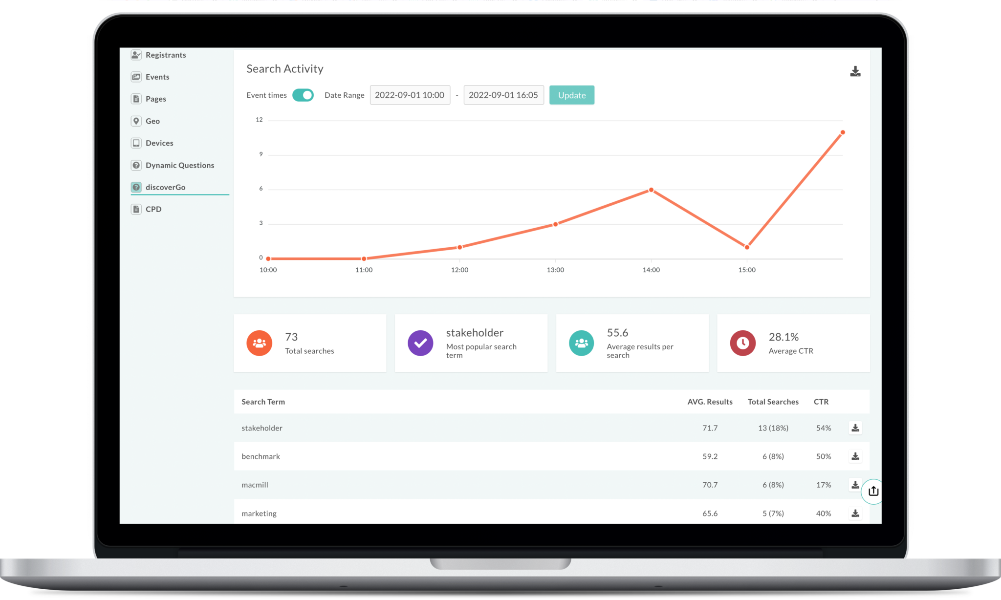Download the benchmark search term data
This screenshot has width=1001, height=600.
(855, 456)
